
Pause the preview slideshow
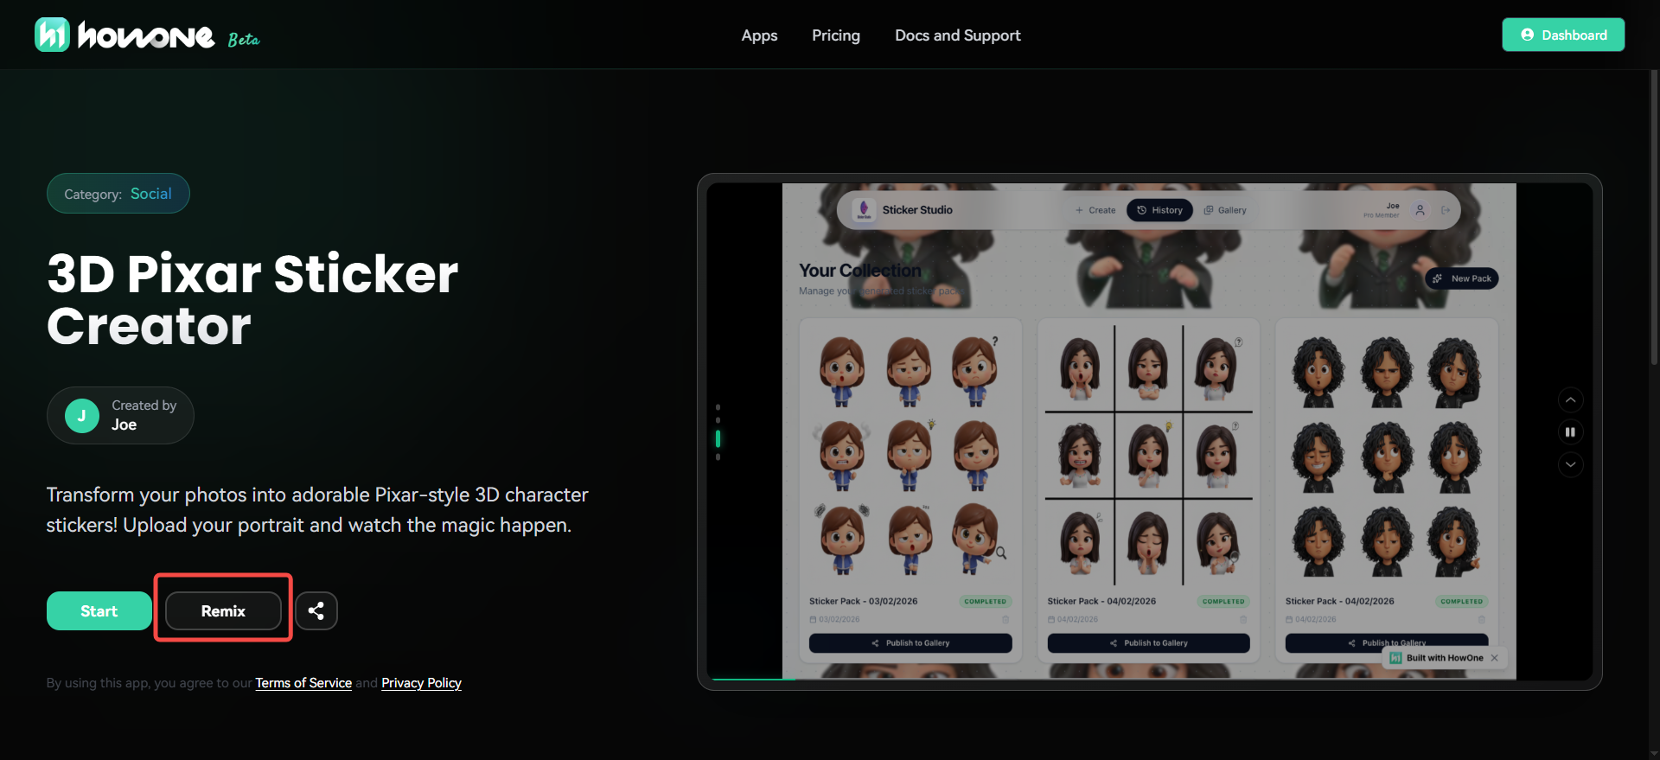pos(1570,432)
